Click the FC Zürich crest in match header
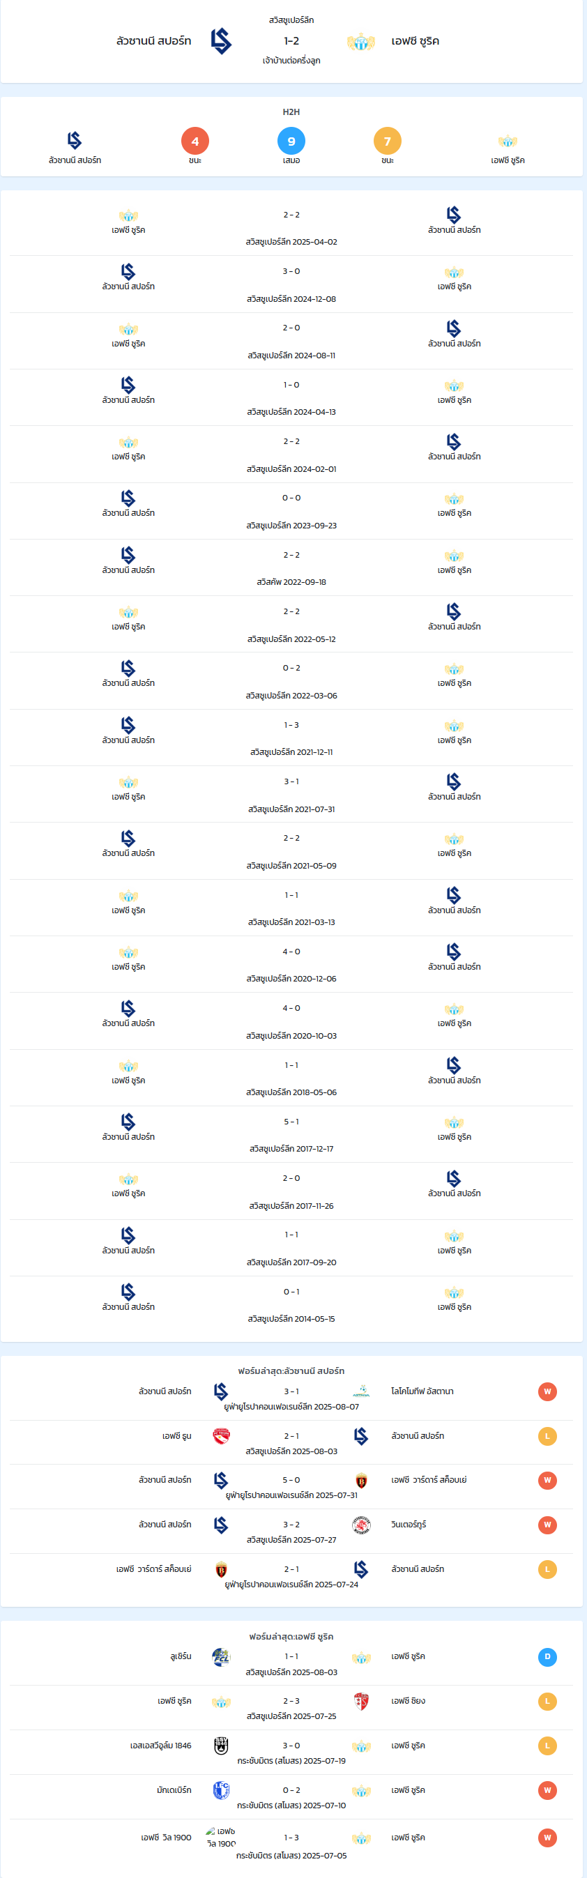587x1878 pixels. [361, 43]
